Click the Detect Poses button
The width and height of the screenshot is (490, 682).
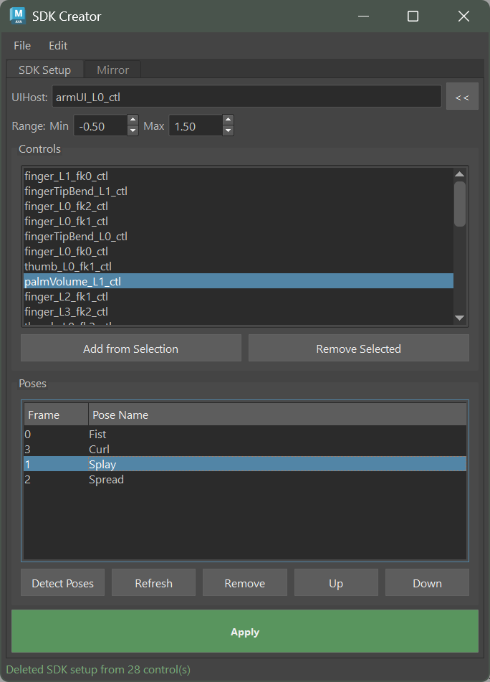(x=62, y=583)
